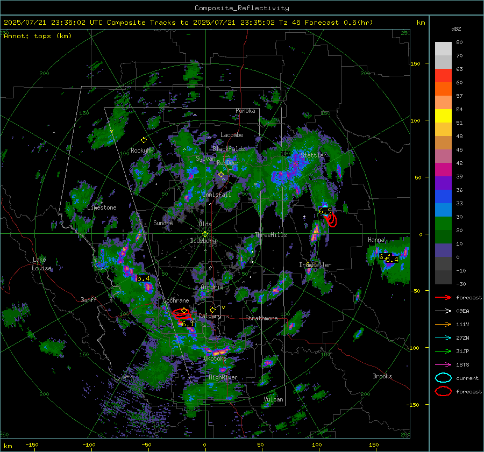The height and width of the screenshot is (452, 484).
Task: Click the RedDeer city label
Action: coord(228,163)
